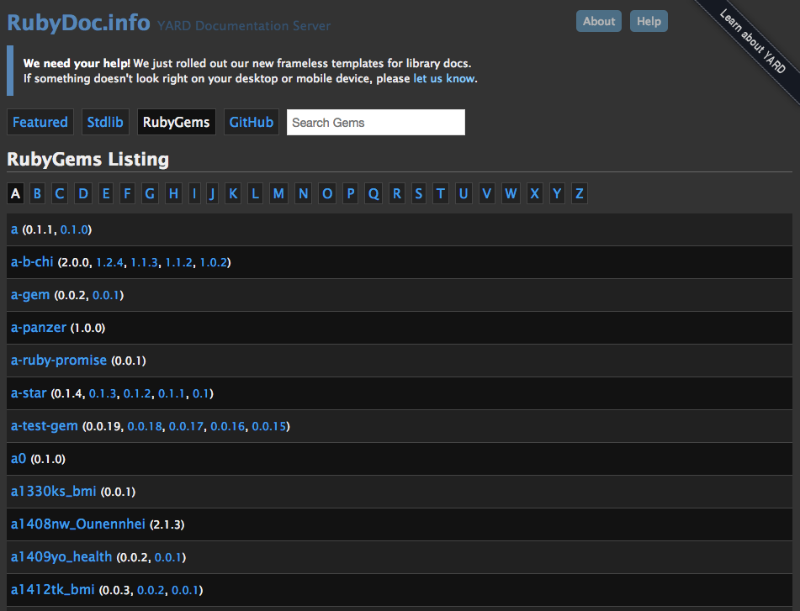Show gems starting with letter Z
The height and width of the screenshot is (611, 800).
[579, 194]
